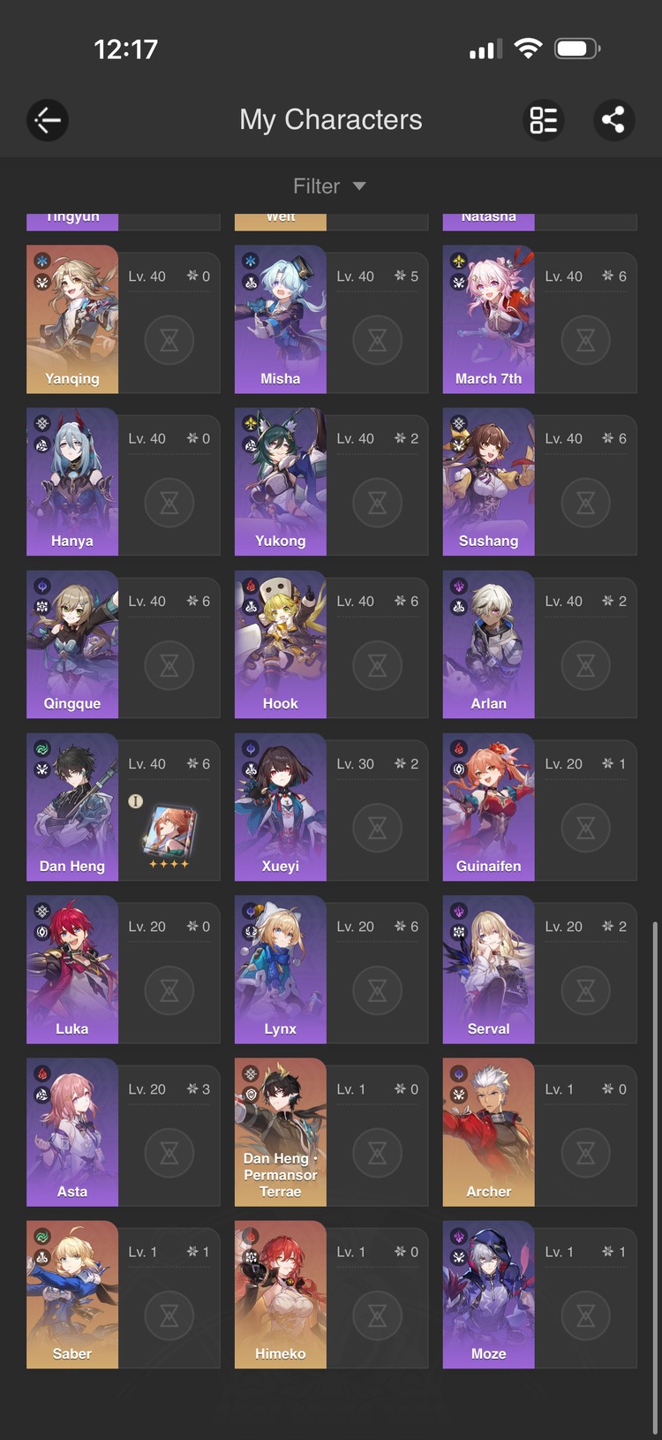Expand the Filter dropdown
The height and width of the screenshot is (1440, 662).
click(x=330, y=186)
